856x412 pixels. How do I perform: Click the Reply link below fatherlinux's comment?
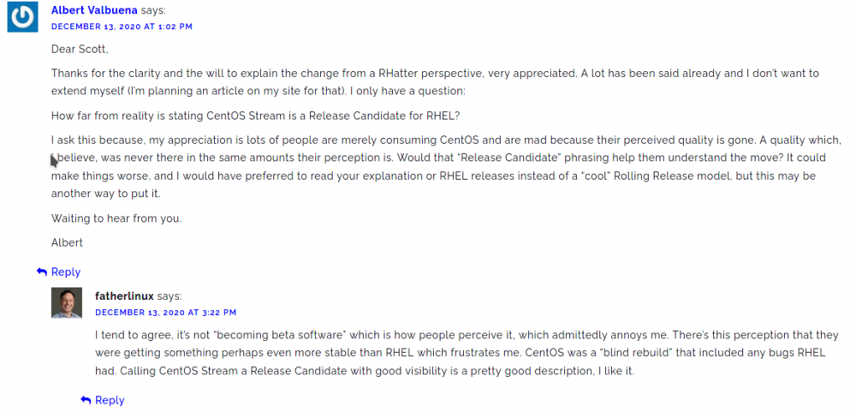[x=110, y=400]
